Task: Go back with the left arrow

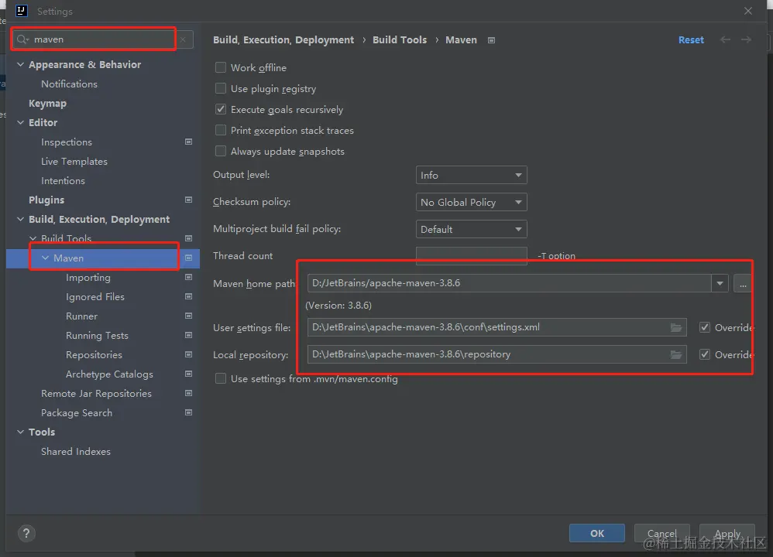Action: pyautogui.click(x=725, y=39)
